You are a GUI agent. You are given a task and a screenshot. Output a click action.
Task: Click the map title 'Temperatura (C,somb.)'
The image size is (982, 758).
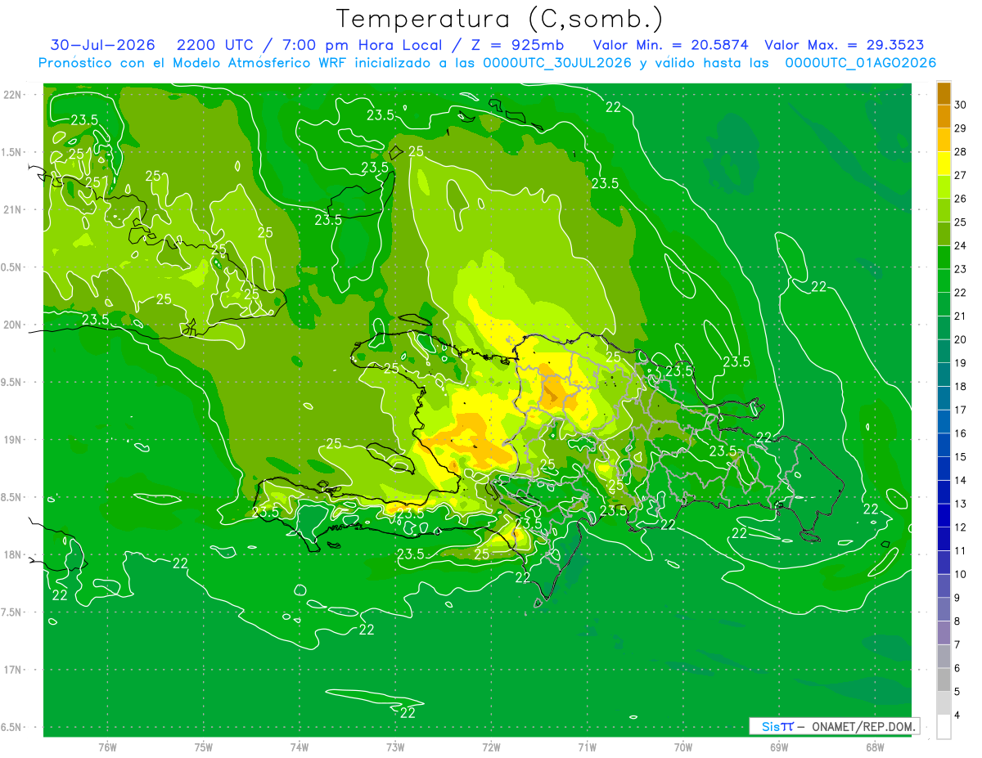[500, 19]
